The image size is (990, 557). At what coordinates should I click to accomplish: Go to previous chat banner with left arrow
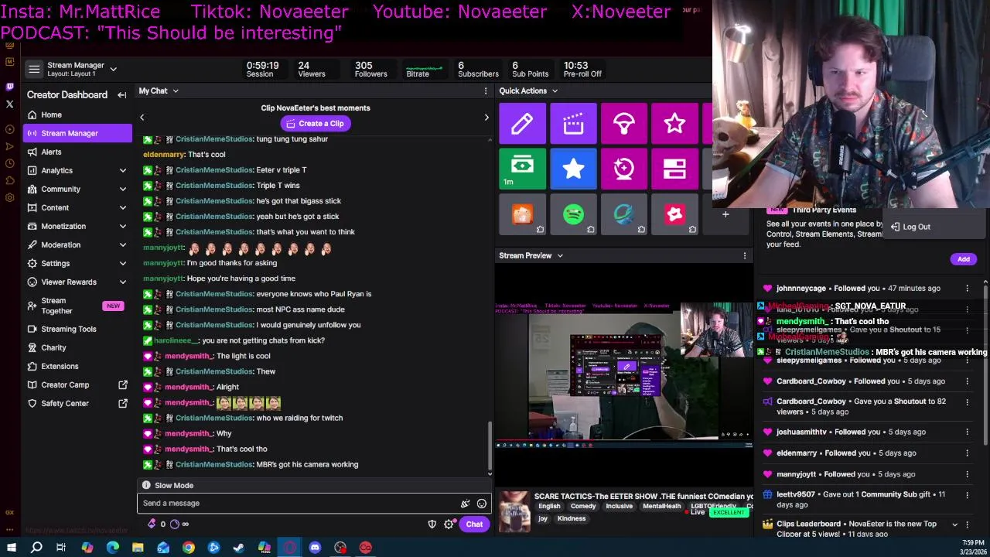142,118
